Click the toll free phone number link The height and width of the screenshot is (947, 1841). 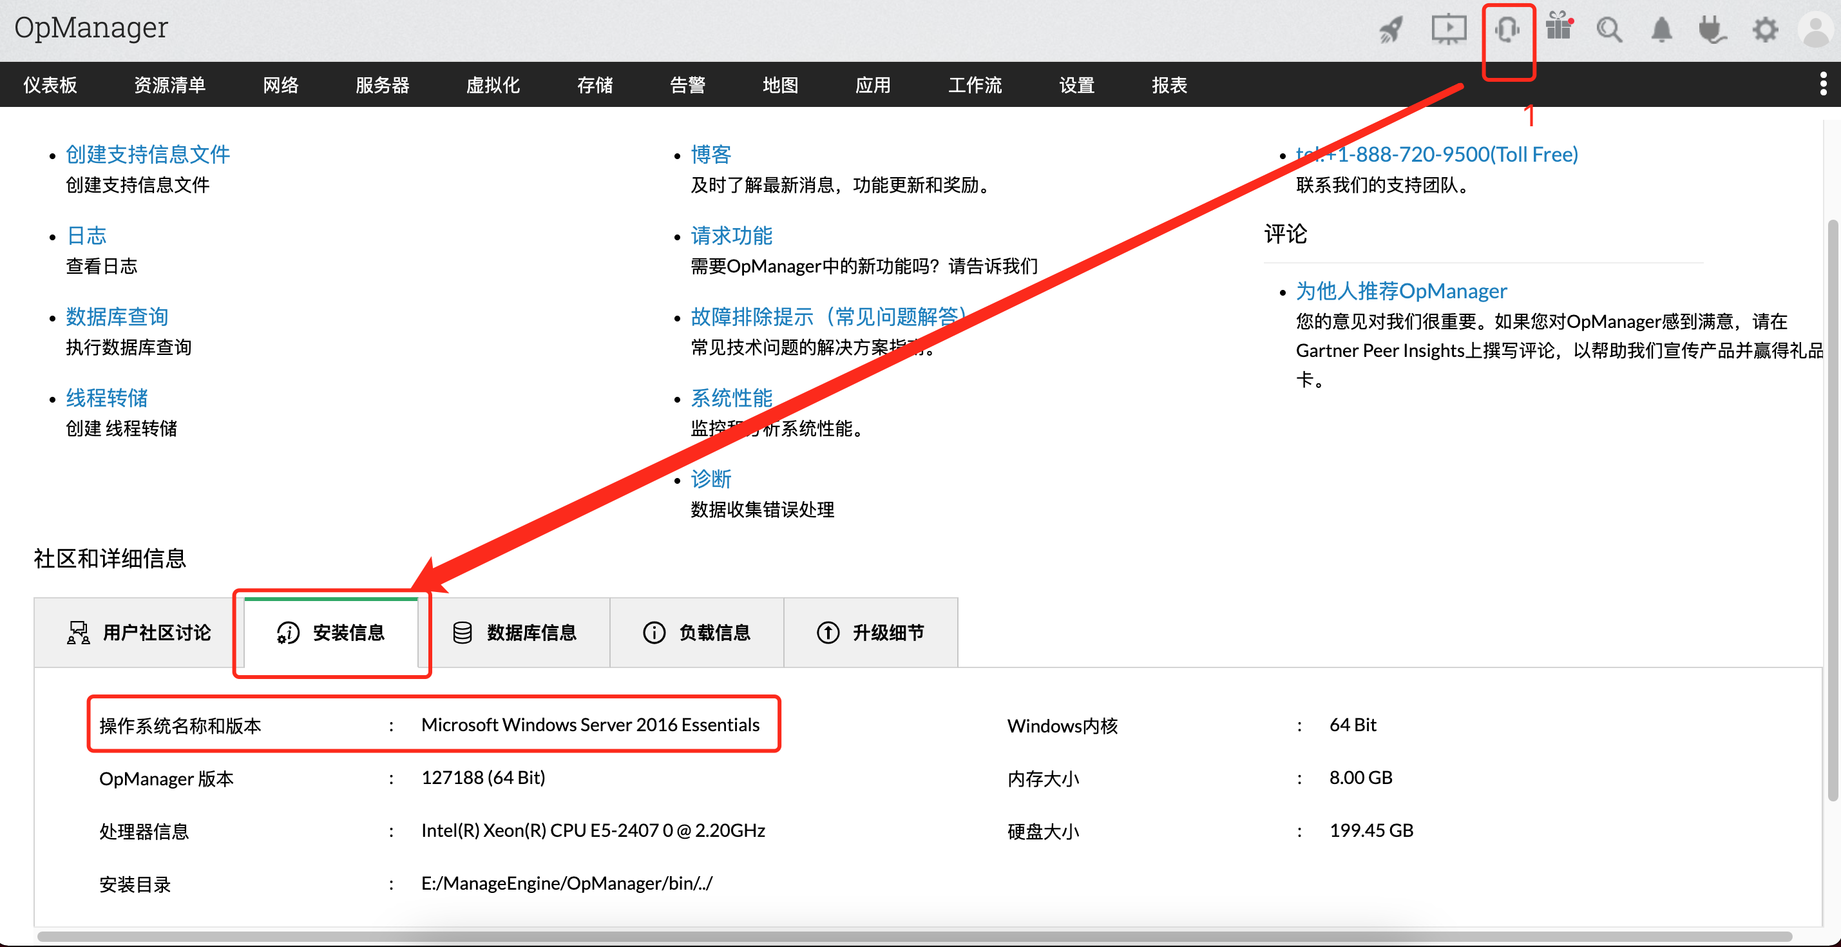point(1437,155)
